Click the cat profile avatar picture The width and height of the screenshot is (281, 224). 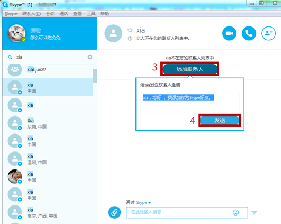pyautogui.click(x=16, y=33)
